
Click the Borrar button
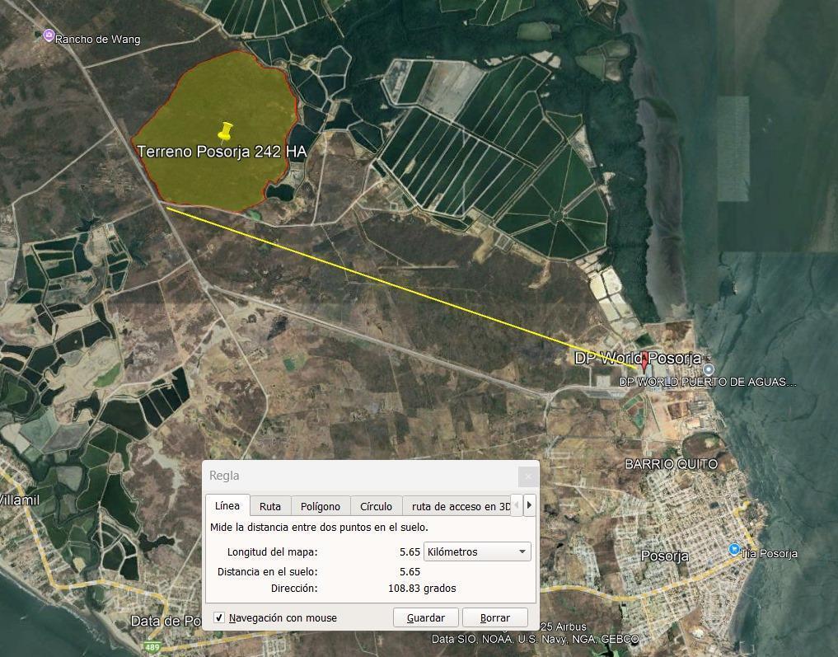pos(495,617)
